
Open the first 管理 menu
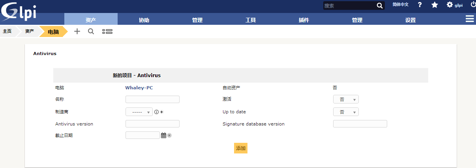tap(197, 20)
